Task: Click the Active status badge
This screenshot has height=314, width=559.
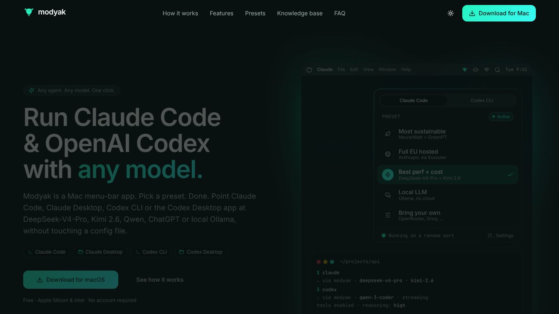Action: tap(501, 117)
